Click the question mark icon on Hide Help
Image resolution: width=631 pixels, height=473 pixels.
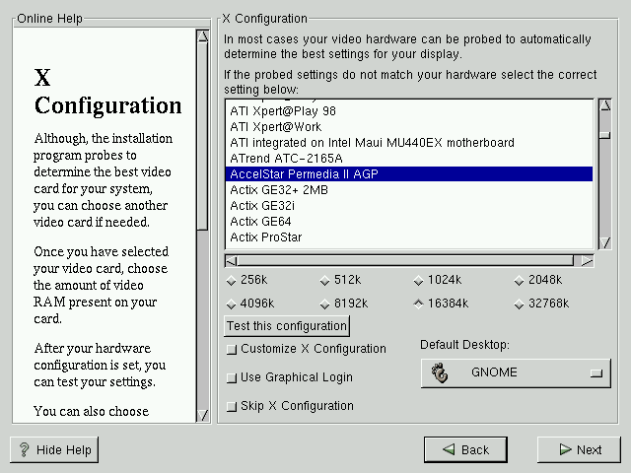click(24, 450)
